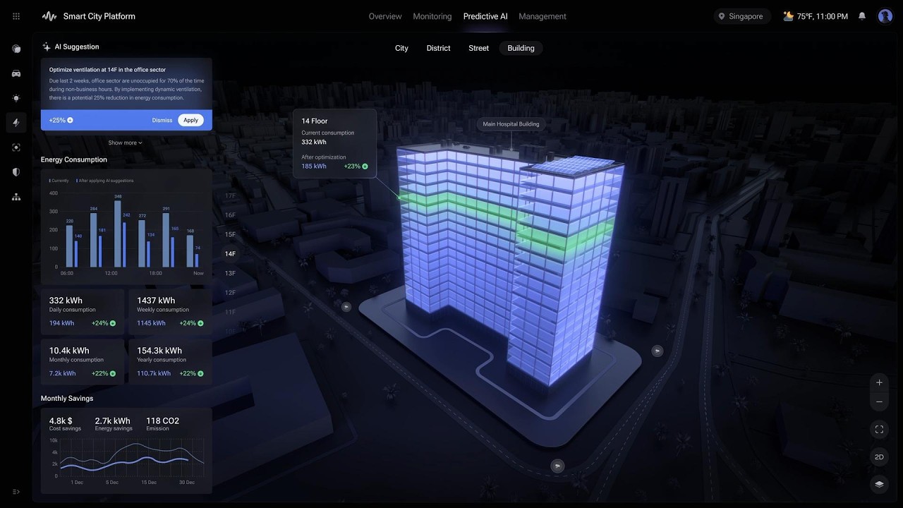This screenshot has width=903, height=508.
Task: Open the shield security sidebar icon
Action: [x=16, y=172]
